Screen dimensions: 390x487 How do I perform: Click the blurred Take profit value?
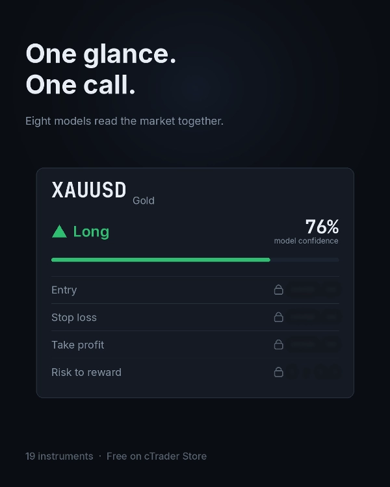313,344
